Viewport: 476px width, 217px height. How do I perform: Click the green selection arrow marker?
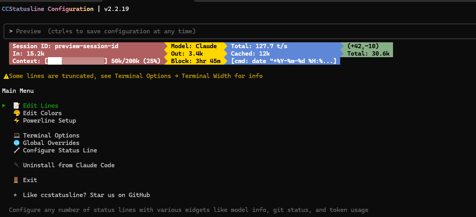click(4, 105)
